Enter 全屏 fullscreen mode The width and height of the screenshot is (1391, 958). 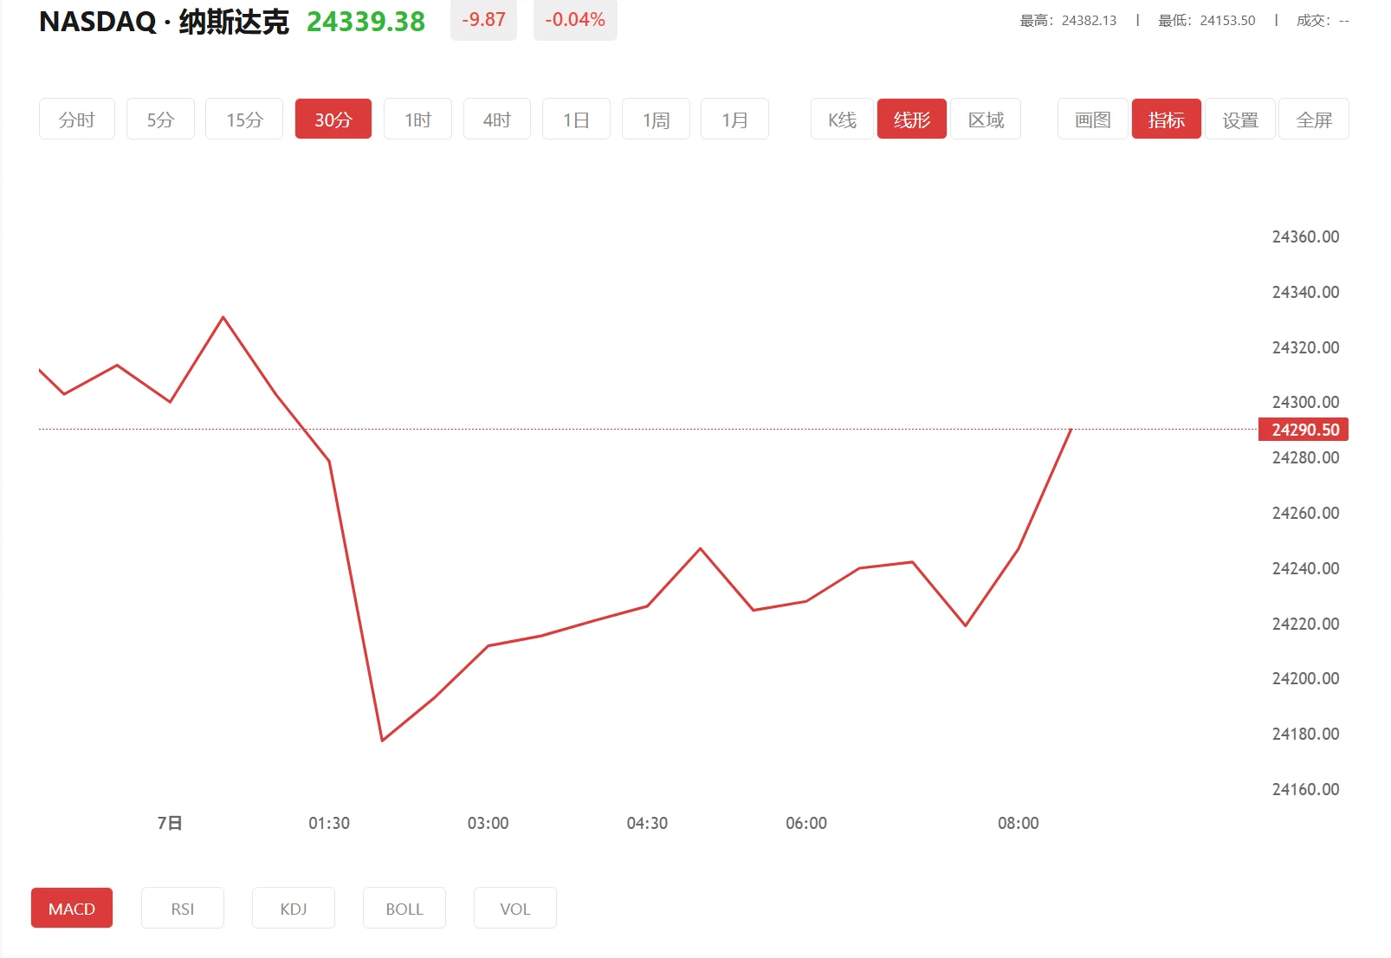click(x=1313, y=119)
